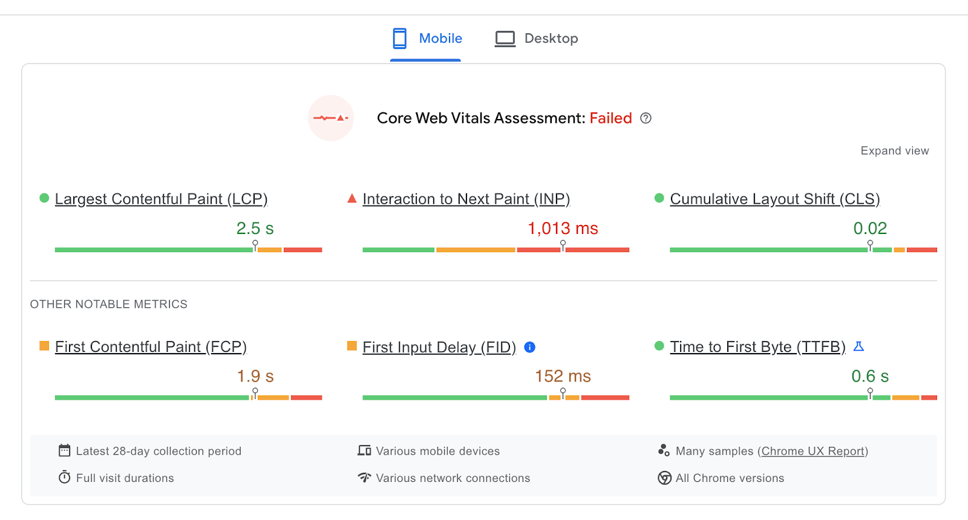Open the Chrome UX Report link
Image resolution: width=968 pixels, height=520 pixels.
pyautogui.click(x=813, y=451)
